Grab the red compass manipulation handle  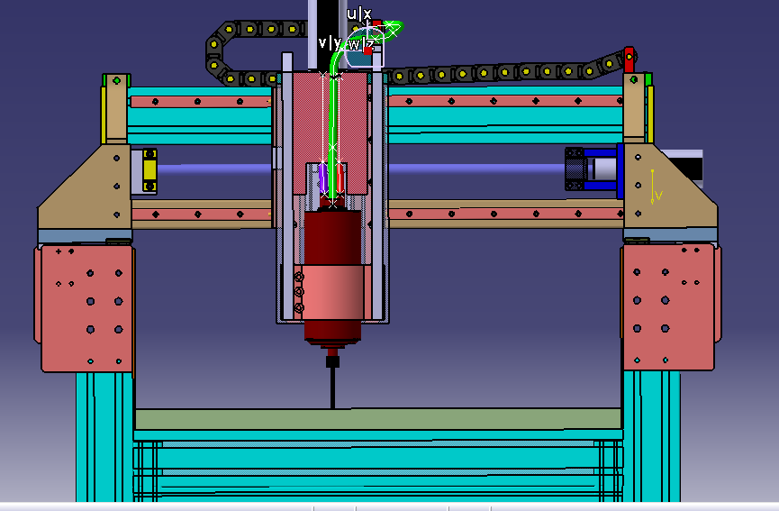(367, 50)
